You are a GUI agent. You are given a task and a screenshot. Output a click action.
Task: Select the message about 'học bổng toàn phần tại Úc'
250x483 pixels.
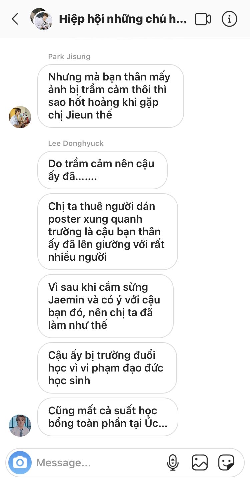coord(108,417)
